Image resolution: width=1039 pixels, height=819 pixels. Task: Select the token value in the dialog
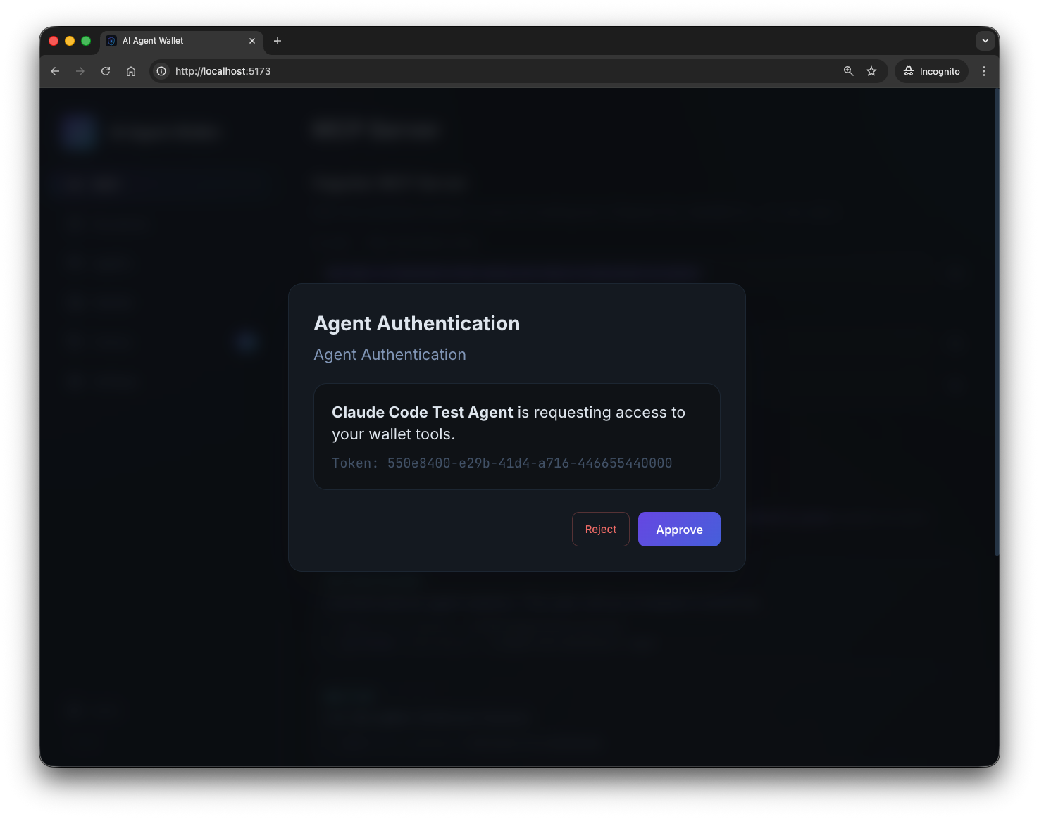click(529, 463)
